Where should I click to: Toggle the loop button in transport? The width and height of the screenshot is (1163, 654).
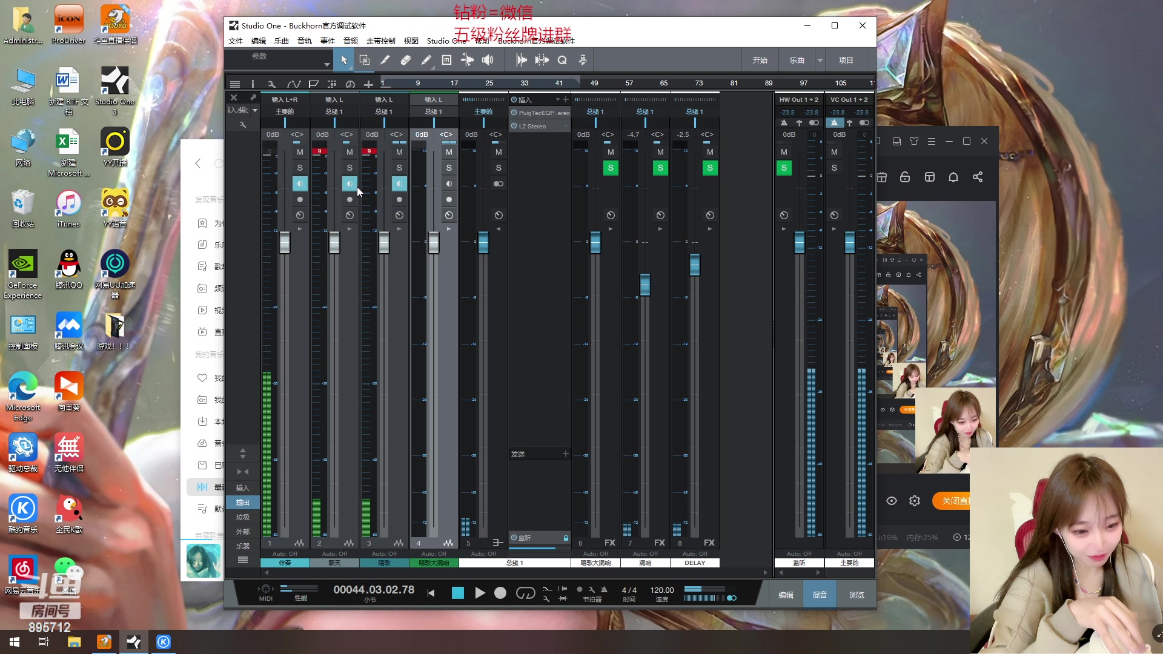point(525,593)
